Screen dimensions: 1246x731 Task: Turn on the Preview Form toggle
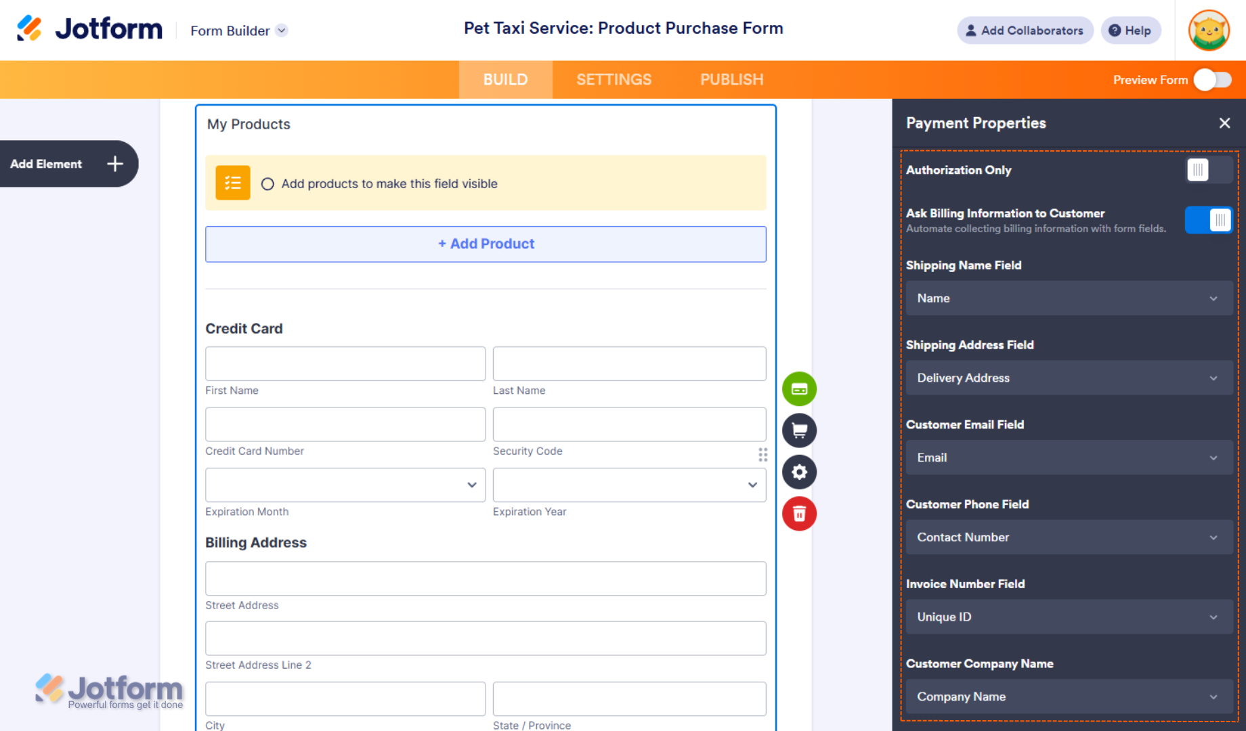coord(1212,80)
